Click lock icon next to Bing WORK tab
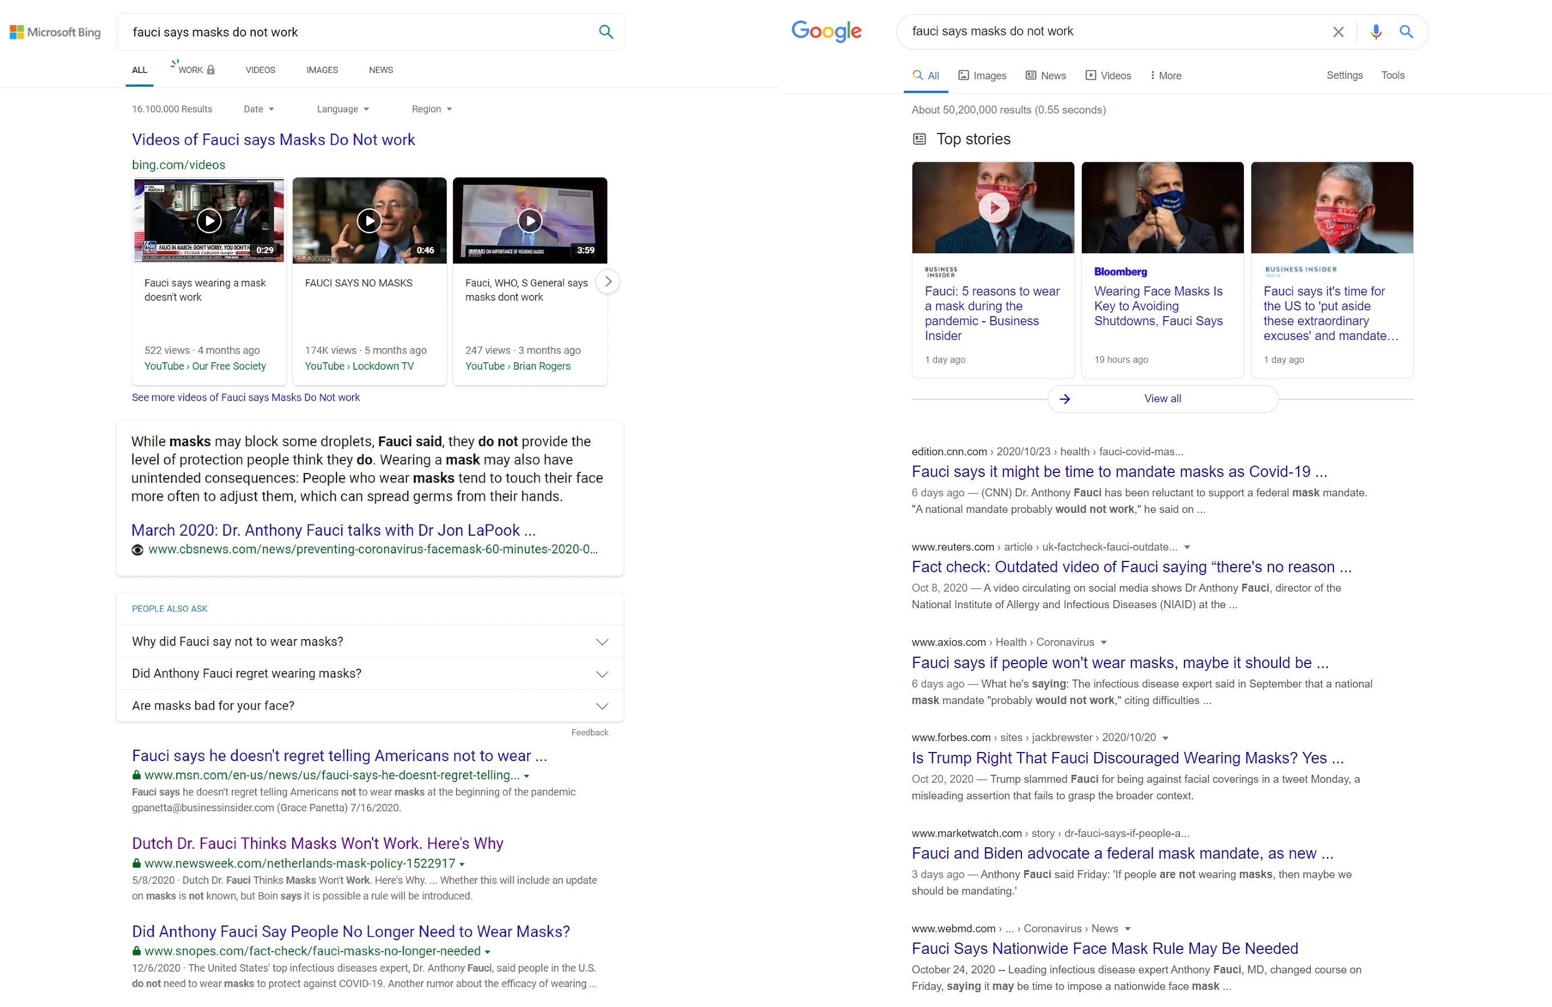The image size is (1552, 1007). [x=211, y=70]
